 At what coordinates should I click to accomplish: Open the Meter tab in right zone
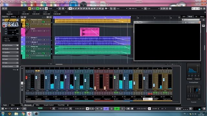click(202, 17)
